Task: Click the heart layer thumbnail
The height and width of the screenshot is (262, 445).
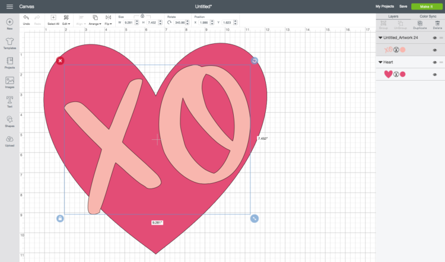Action: (388, 74)
